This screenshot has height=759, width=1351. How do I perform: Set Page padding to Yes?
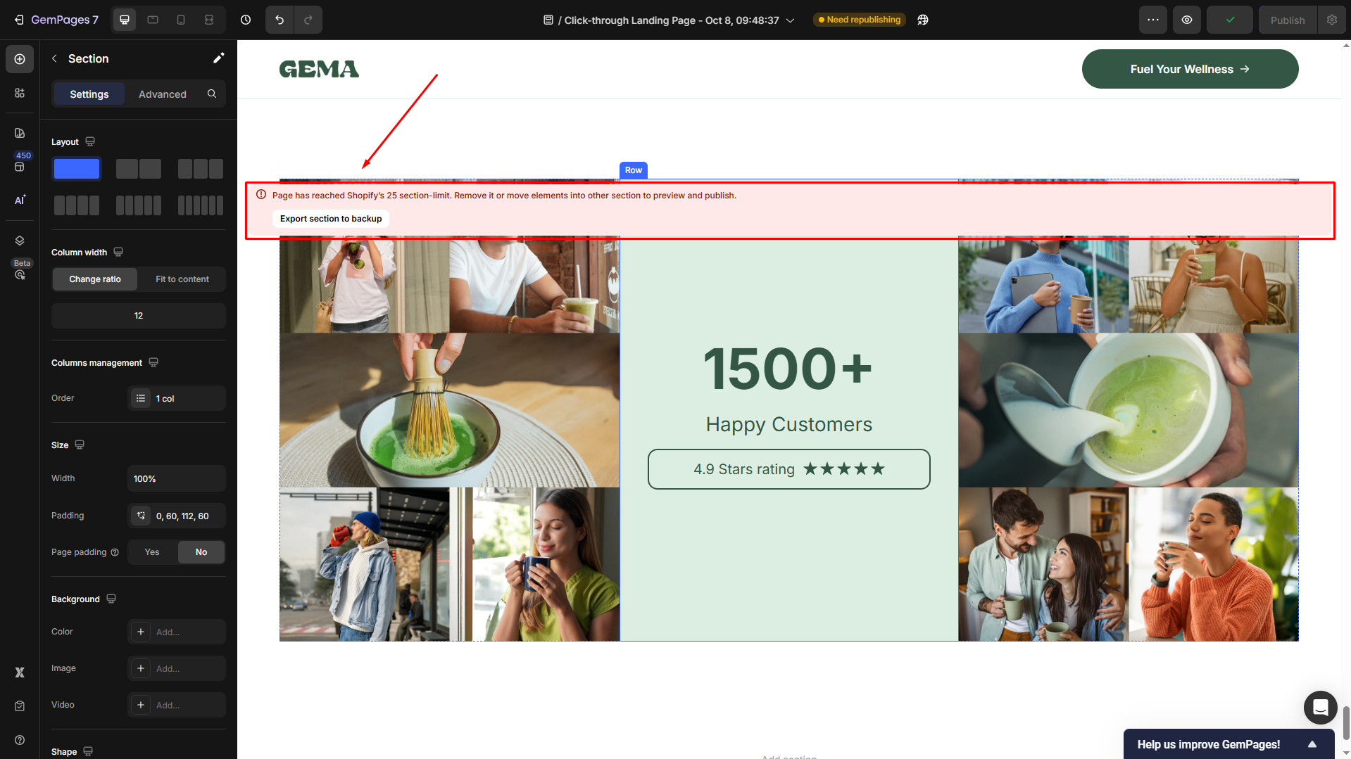(x=152, y=552)
